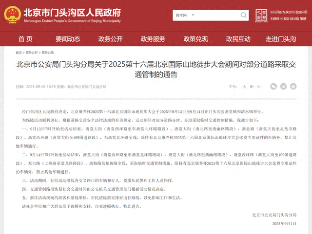Screen dimensions: 312x234
Task: Click the 访问我的专属空间 link
Action: pyautogui.click(x=282, y=12)
